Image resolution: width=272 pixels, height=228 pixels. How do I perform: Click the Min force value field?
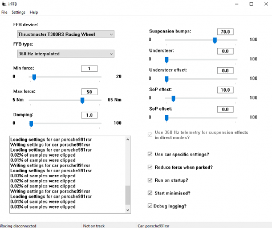click(x=89, y=68)
